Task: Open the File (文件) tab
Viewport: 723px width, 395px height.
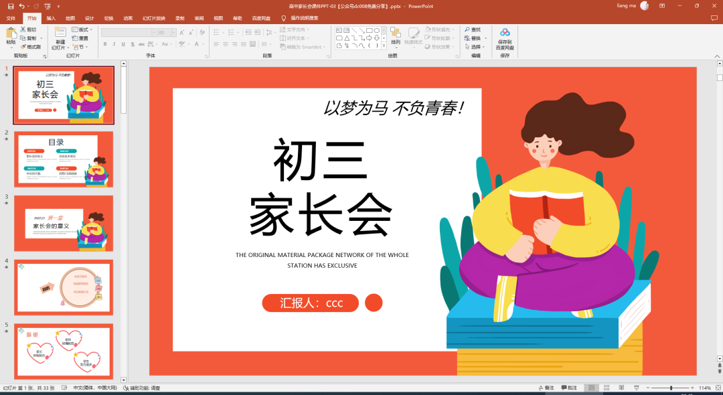Action: point(11,19)
